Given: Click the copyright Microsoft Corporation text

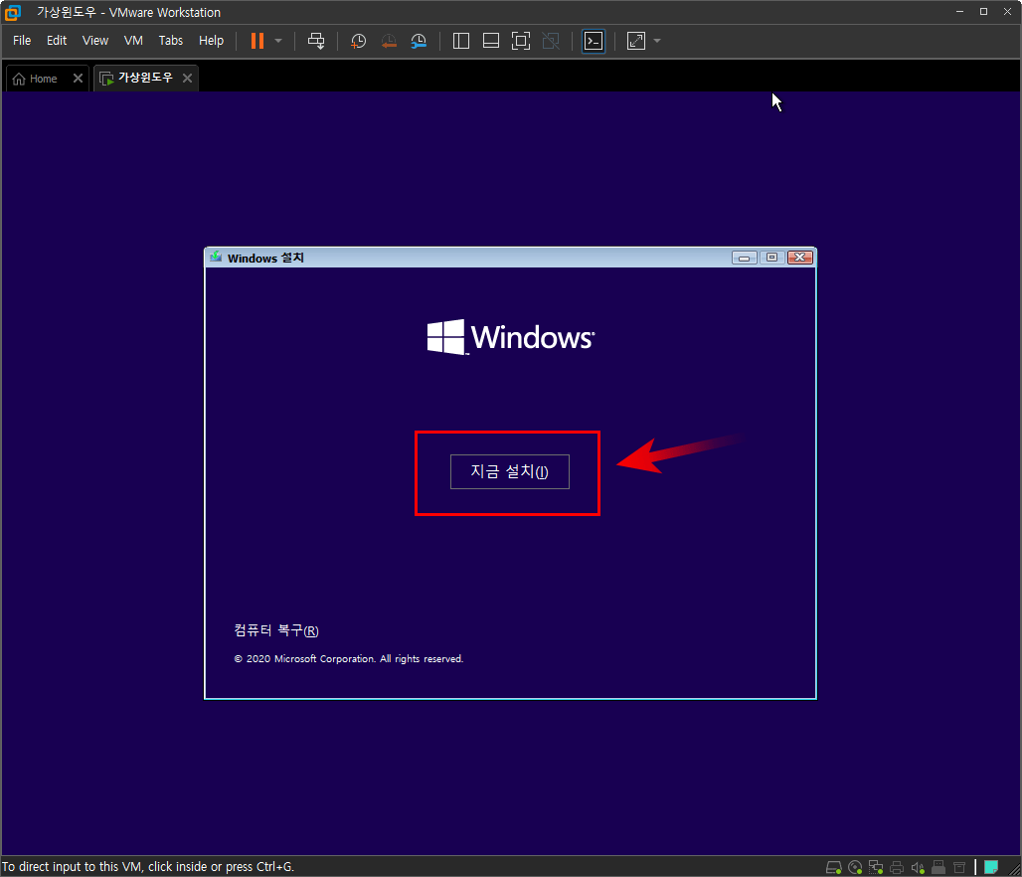Looking at the screenshot, I should 349,658.
